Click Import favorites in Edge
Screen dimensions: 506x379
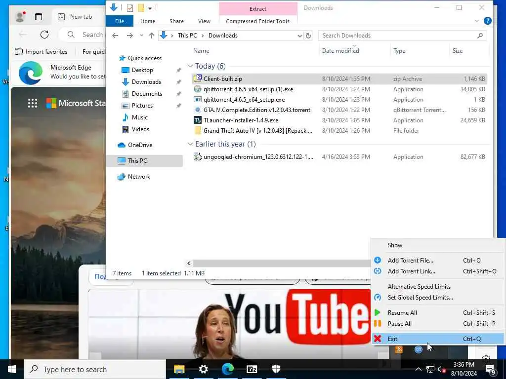pos(42,51)
